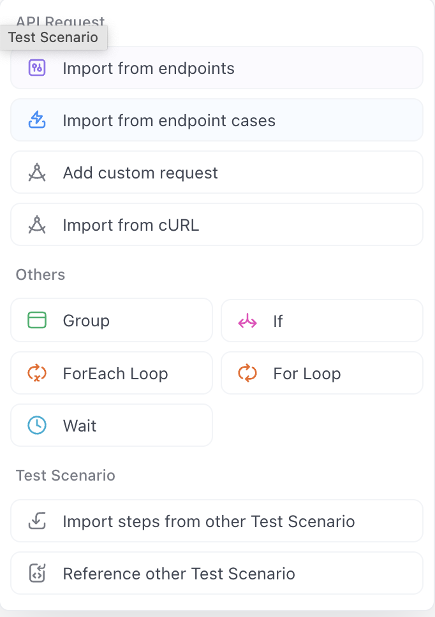Image resolution: width=435 pixels, height=617 pixels.
Task: Click the Add custom request compass icon
Action: (x=38, y=172)
